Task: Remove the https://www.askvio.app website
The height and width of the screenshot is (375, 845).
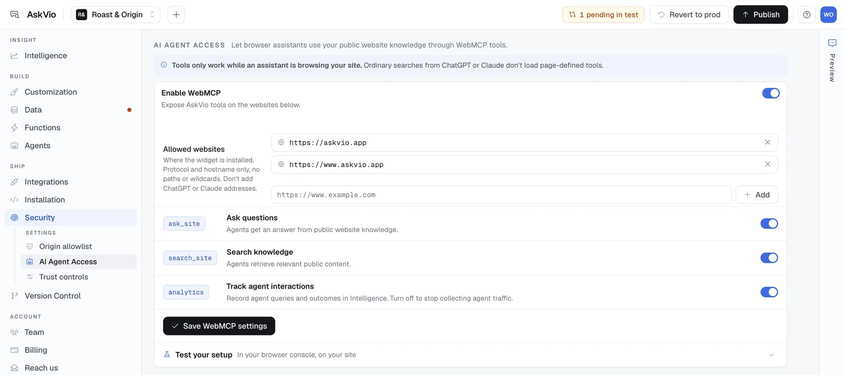Action: [x=767, y=165]
